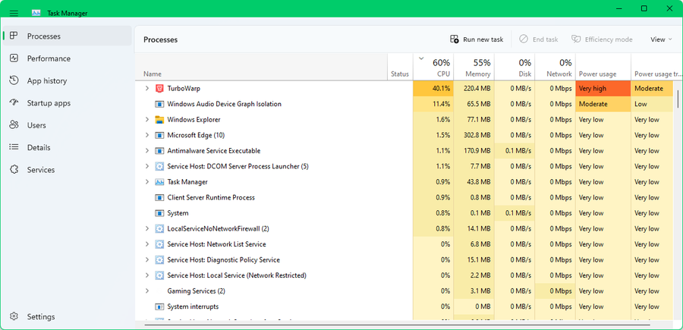Sort by Memory column header

tap(477, 68)
